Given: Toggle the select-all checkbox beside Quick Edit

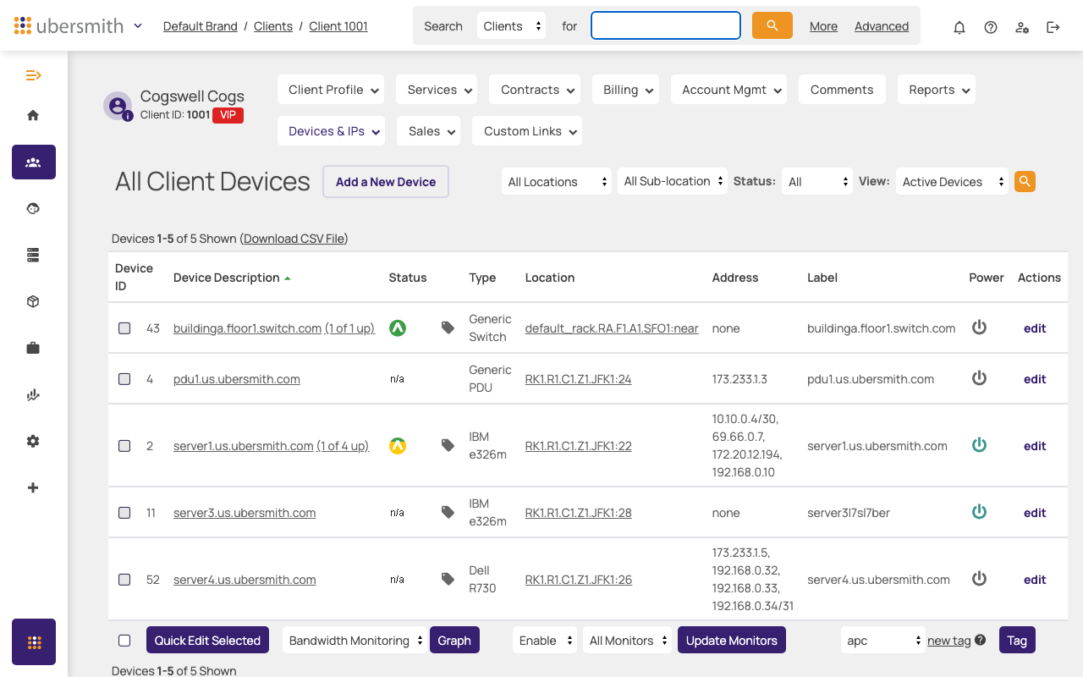Looking at the screenshot, I should 124,641.
